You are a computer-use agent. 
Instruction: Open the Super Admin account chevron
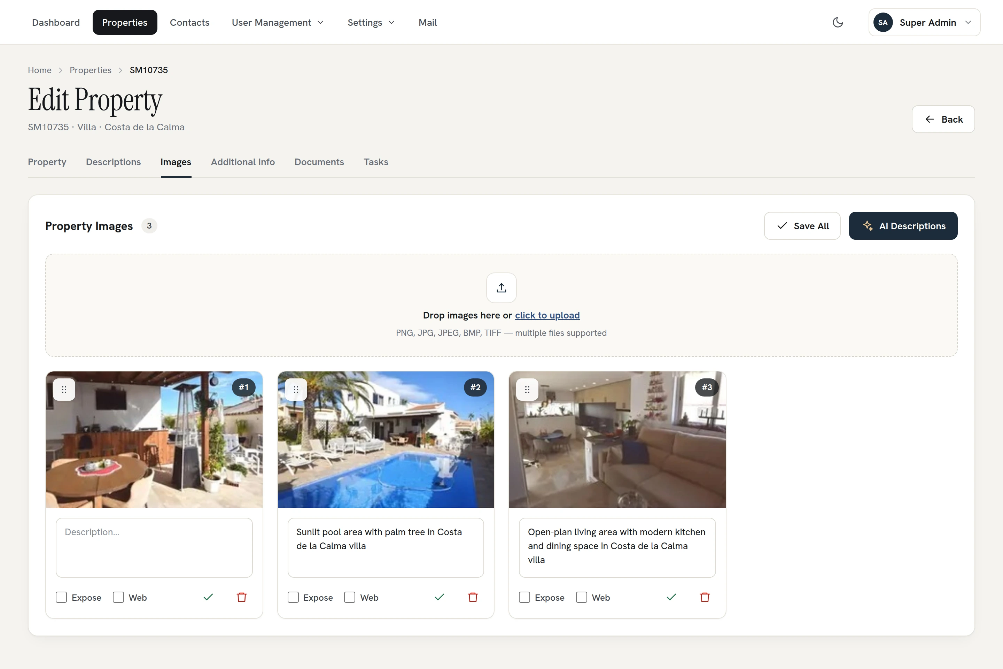968,22
